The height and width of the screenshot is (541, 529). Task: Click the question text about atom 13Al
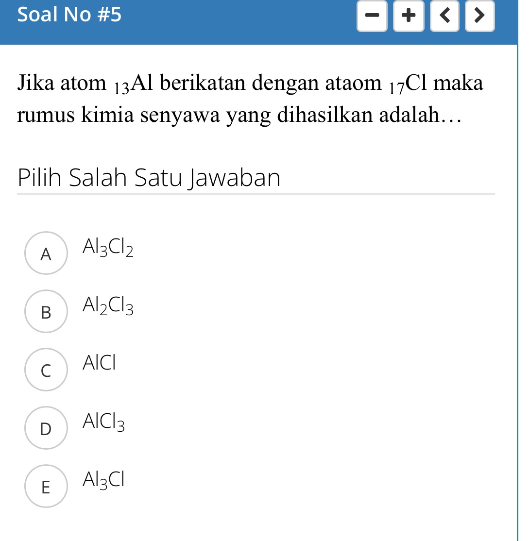pos(250,98)
